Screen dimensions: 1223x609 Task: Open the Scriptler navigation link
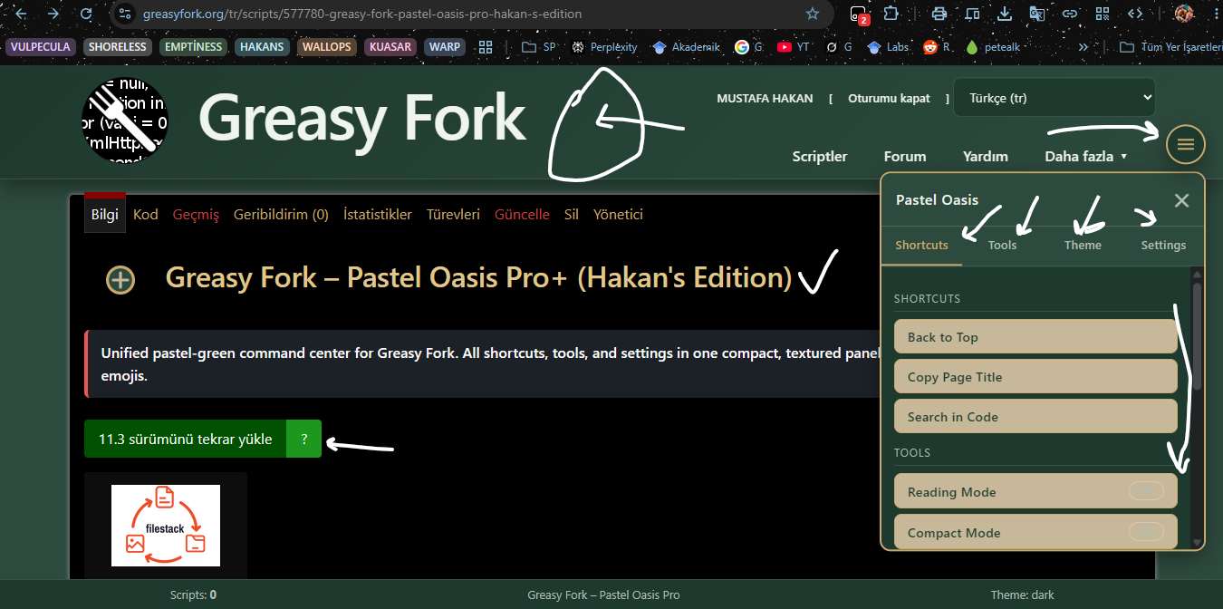coord(820,156)
